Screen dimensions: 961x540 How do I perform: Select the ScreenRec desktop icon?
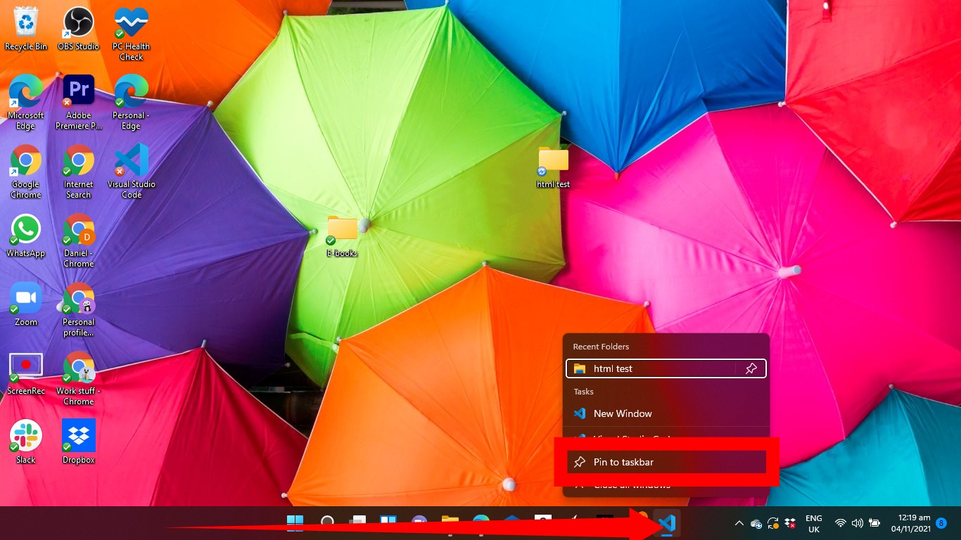[x=26, y=373]
